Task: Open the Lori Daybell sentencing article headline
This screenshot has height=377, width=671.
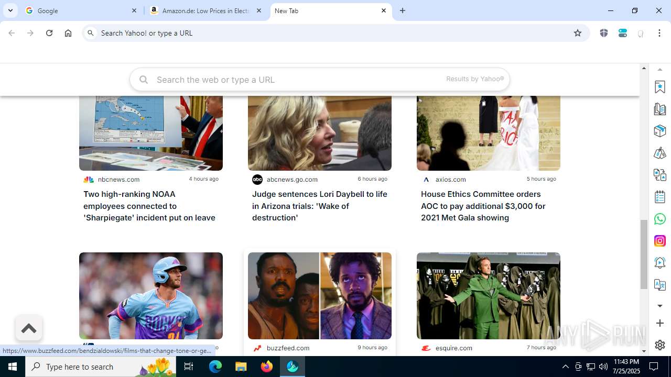Action: (320, 206)
